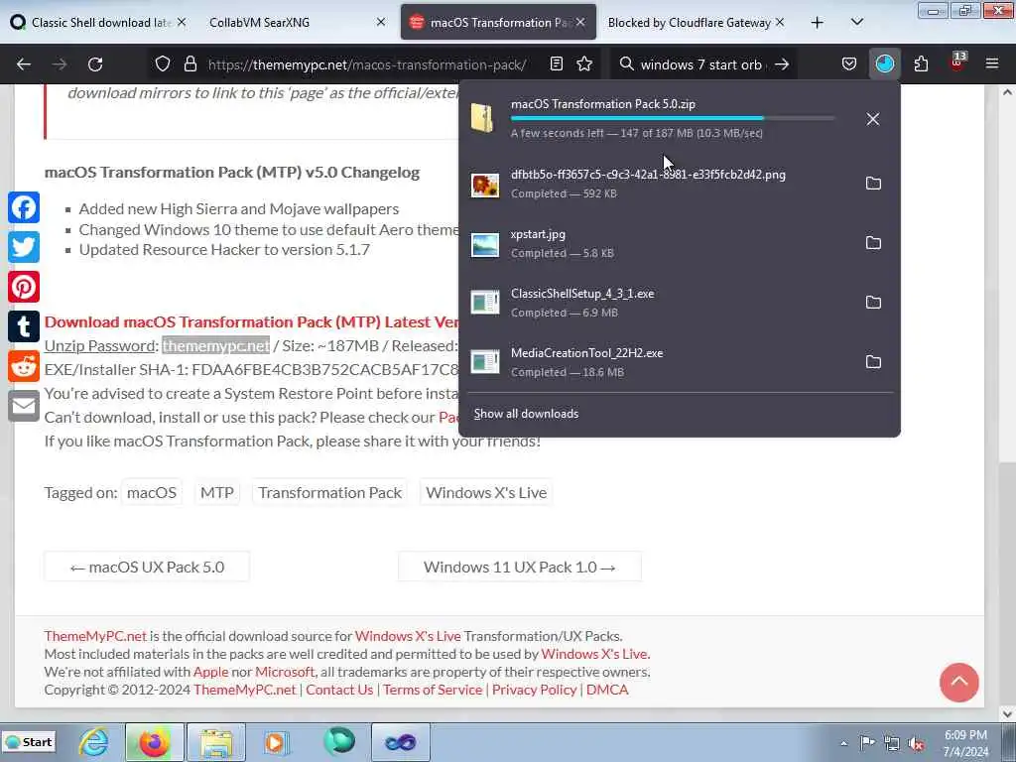Screen dimensions: 1016x762
Task: Open Windows Explorer folder in the taskbar
Action: (x=215, y=742)
